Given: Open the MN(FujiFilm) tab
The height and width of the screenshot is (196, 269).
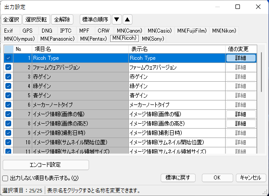Looking at the screenshot, I should tap(192, 31).
